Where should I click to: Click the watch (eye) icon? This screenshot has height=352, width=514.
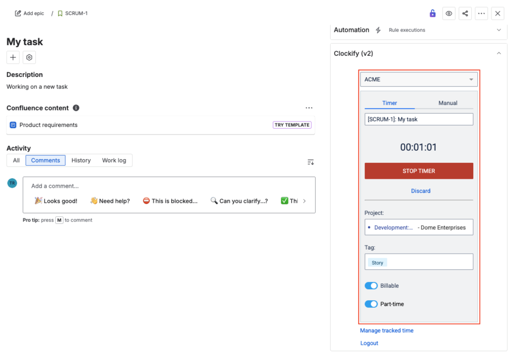click(x=449, y=14)
